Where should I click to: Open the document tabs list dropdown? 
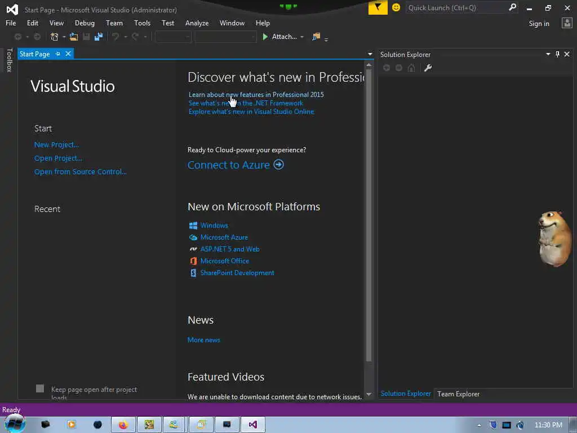[x=370, y=54]
